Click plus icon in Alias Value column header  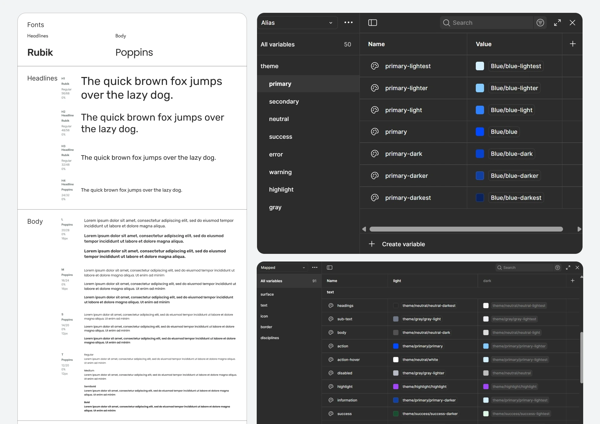(x=573, y=44)
